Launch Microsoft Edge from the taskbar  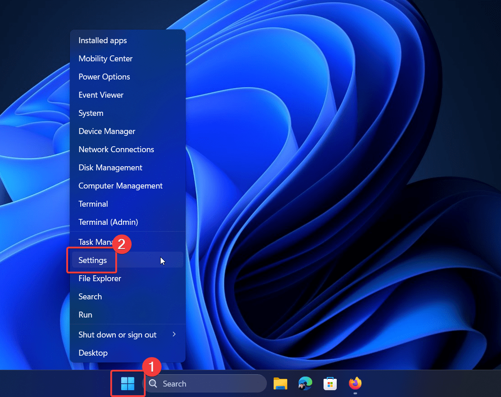[305, 384]
